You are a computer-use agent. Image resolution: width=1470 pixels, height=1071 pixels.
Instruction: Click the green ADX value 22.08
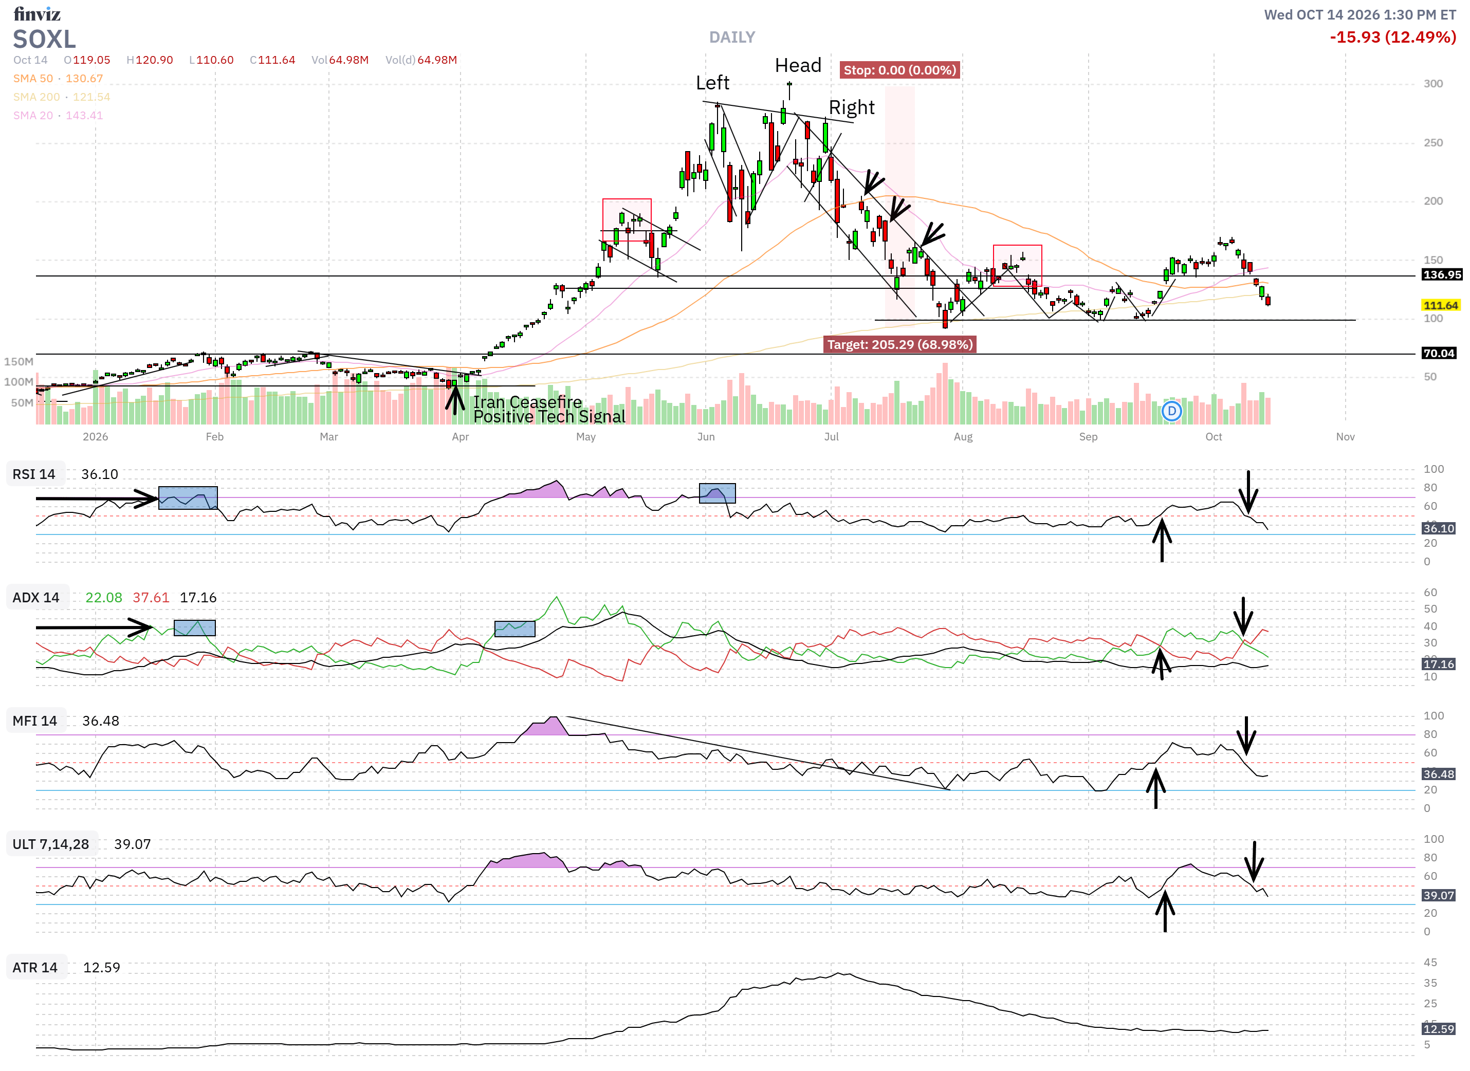click(x=104, y=598)
